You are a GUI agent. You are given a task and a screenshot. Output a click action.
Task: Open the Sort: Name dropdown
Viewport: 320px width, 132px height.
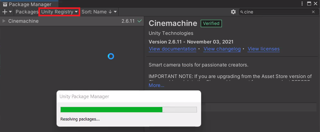(99, 12)
